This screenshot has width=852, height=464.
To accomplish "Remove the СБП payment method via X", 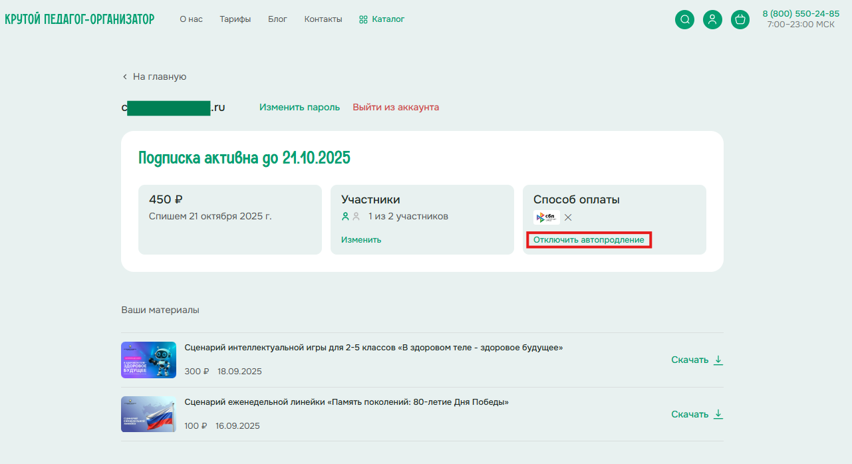I will [568, 217].
